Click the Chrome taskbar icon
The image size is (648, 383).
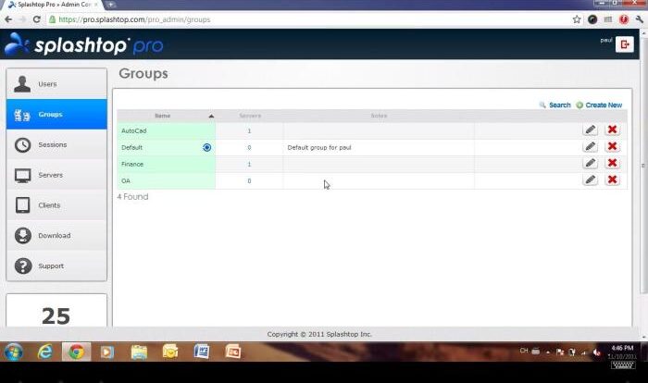click(x=77, y=352)
